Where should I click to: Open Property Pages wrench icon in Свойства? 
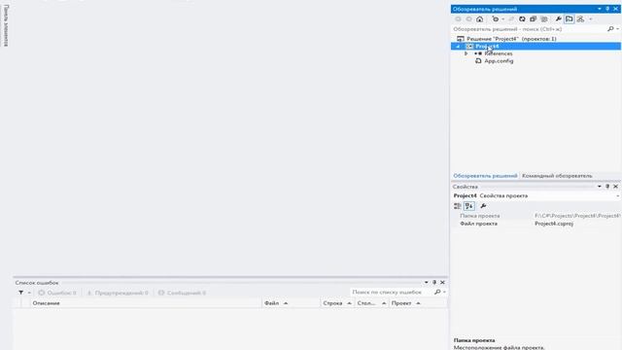(x=483, y=206)
